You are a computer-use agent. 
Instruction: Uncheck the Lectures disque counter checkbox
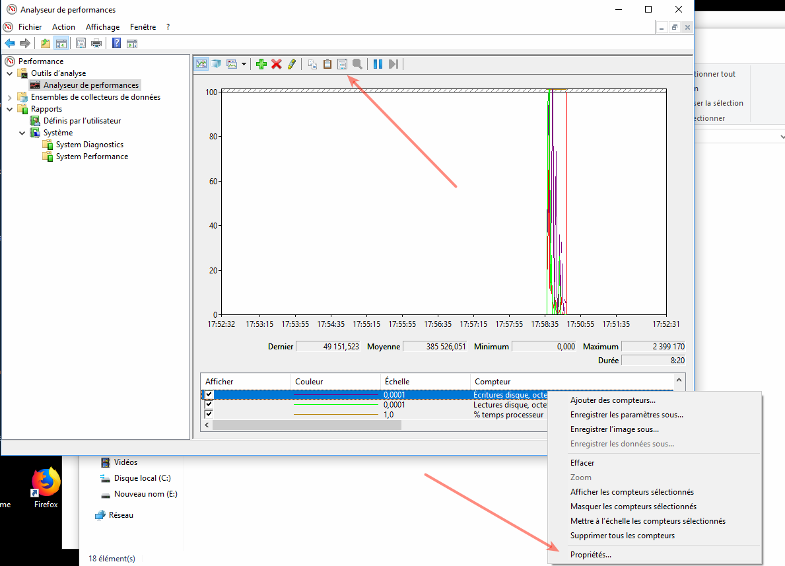coord(209,404)
